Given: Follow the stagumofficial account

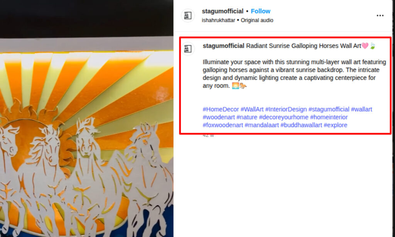Looking at the screenshot, I should click(x=260, y=11).
